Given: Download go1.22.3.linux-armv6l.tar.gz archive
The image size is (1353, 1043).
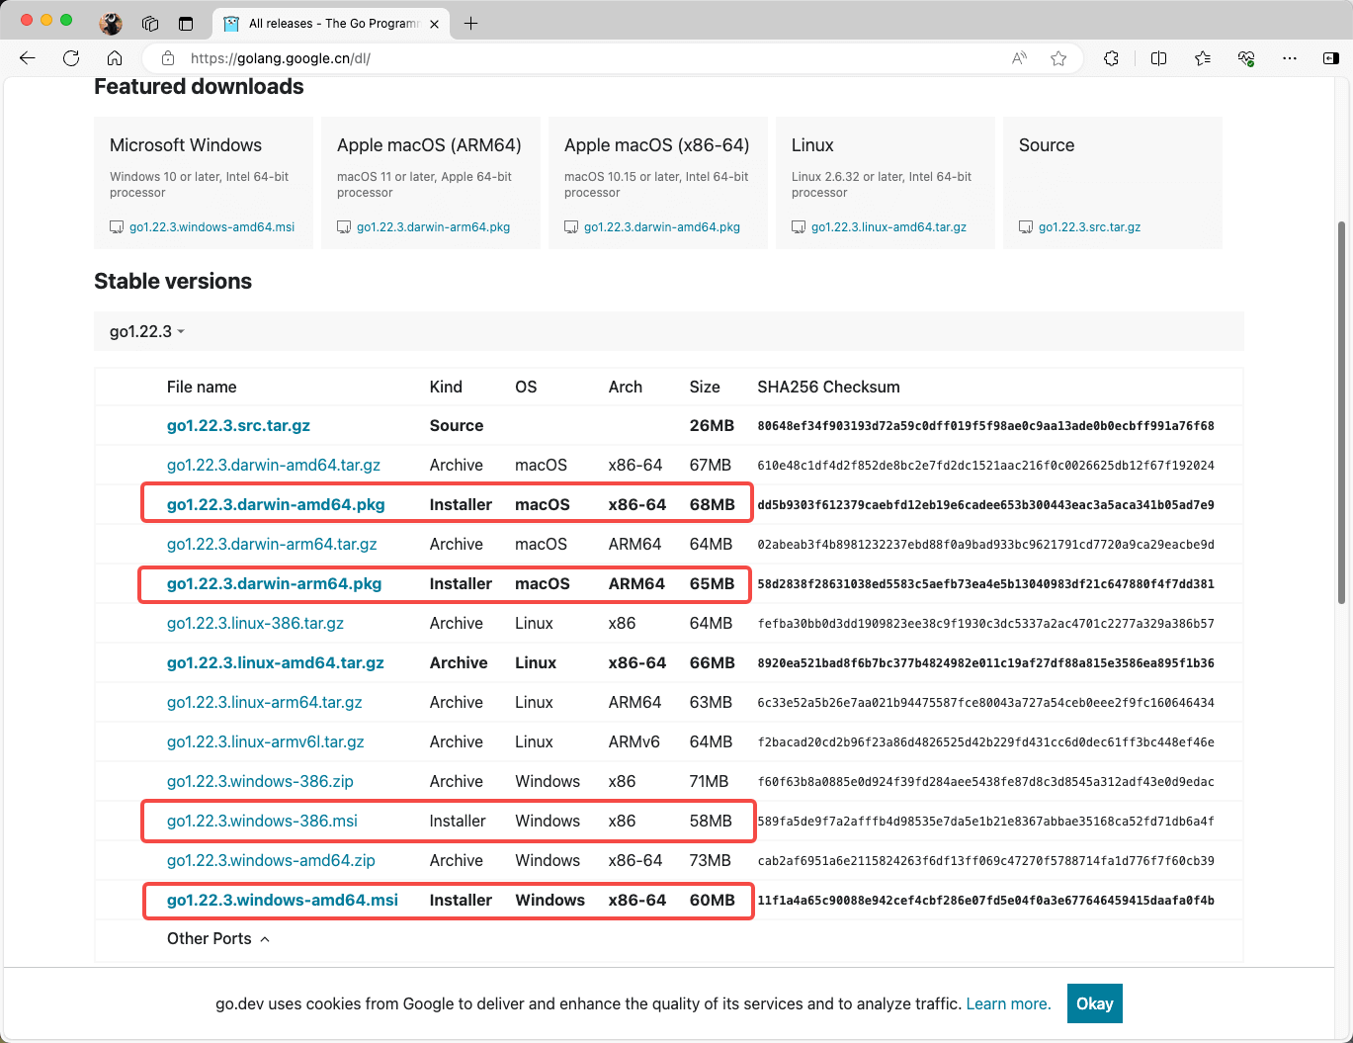Looking at the screenshot, I should point(266,741).
